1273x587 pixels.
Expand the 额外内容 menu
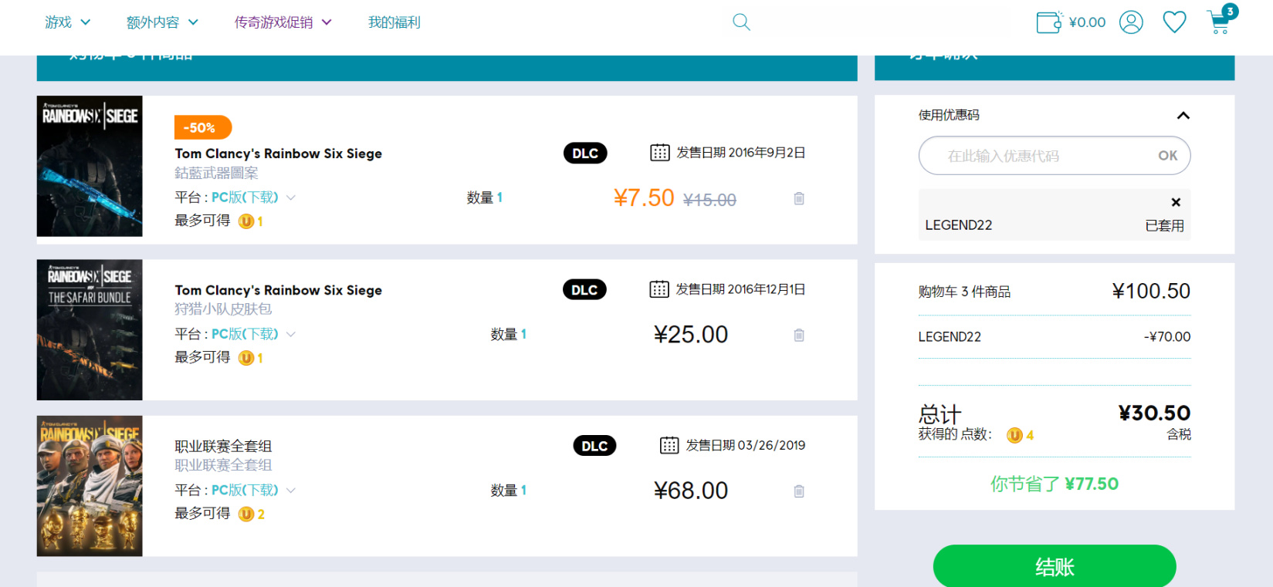(x=162, y=22)
